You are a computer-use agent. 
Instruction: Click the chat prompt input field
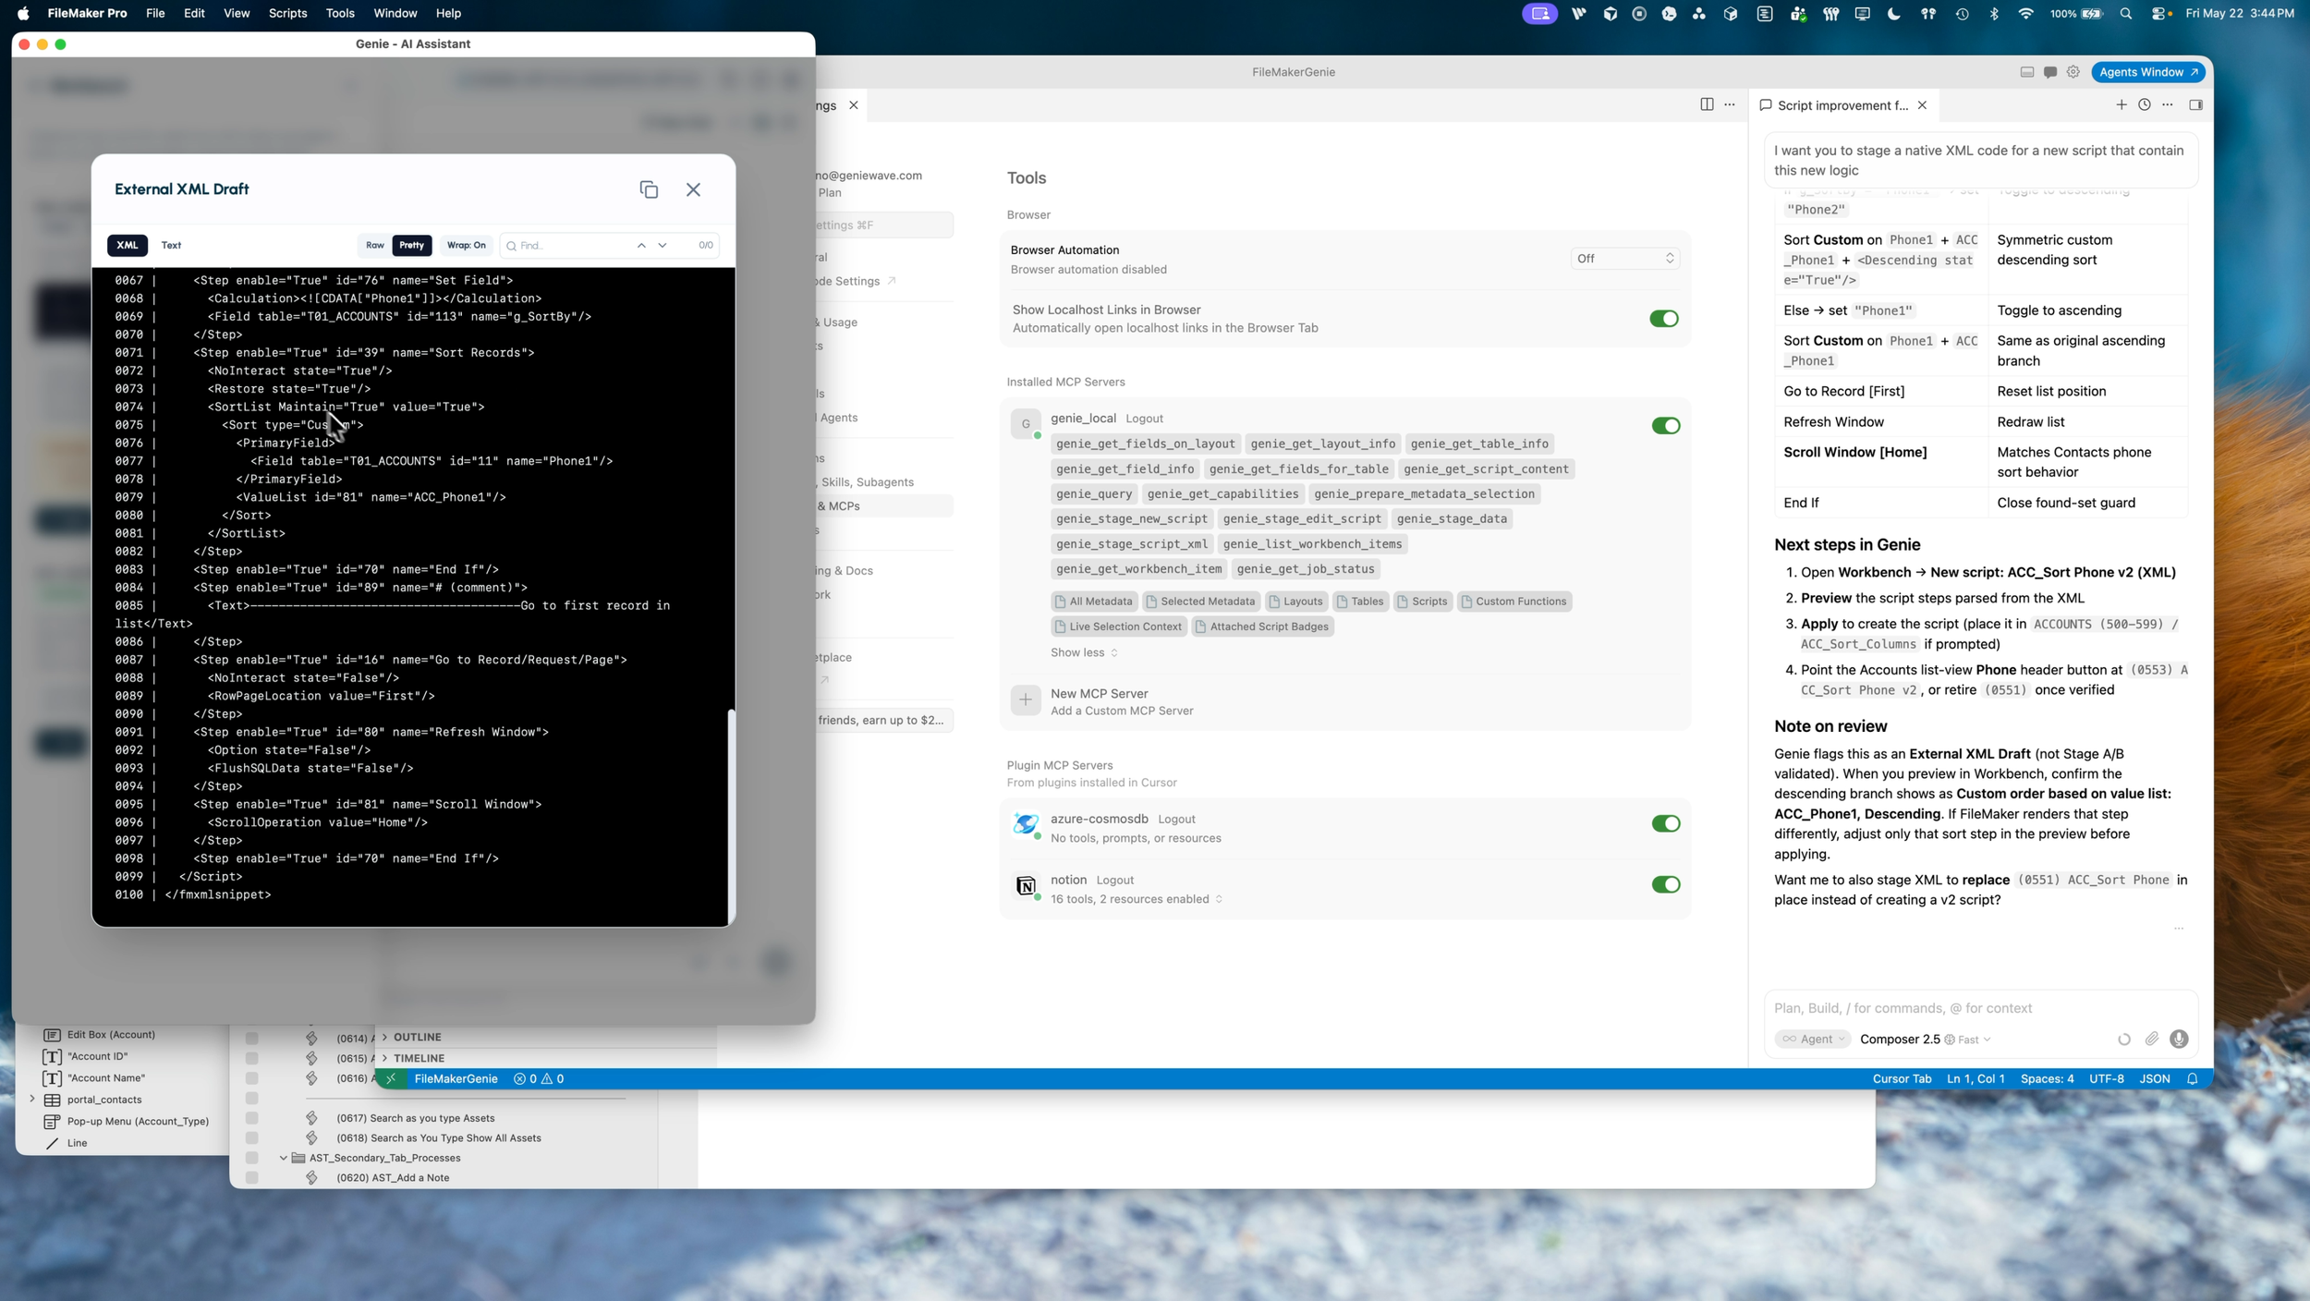coord(1979,1008)
